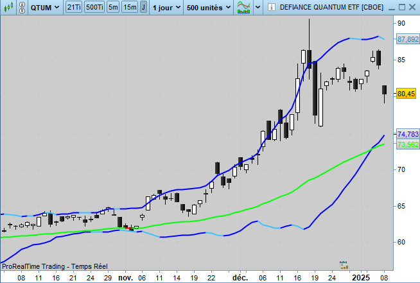This screenshot has width=420, height=283.
Task: Click the nov. month label on time axis
Action: 126,278
